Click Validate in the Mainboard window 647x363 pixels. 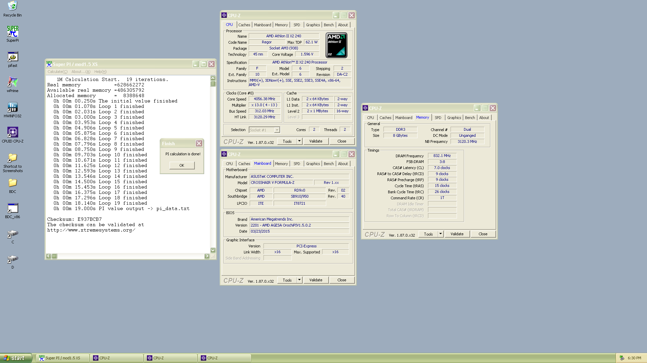coord(316,280)
